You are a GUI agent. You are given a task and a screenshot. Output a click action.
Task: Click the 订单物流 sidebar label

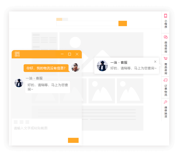click(x=166, y=90)
